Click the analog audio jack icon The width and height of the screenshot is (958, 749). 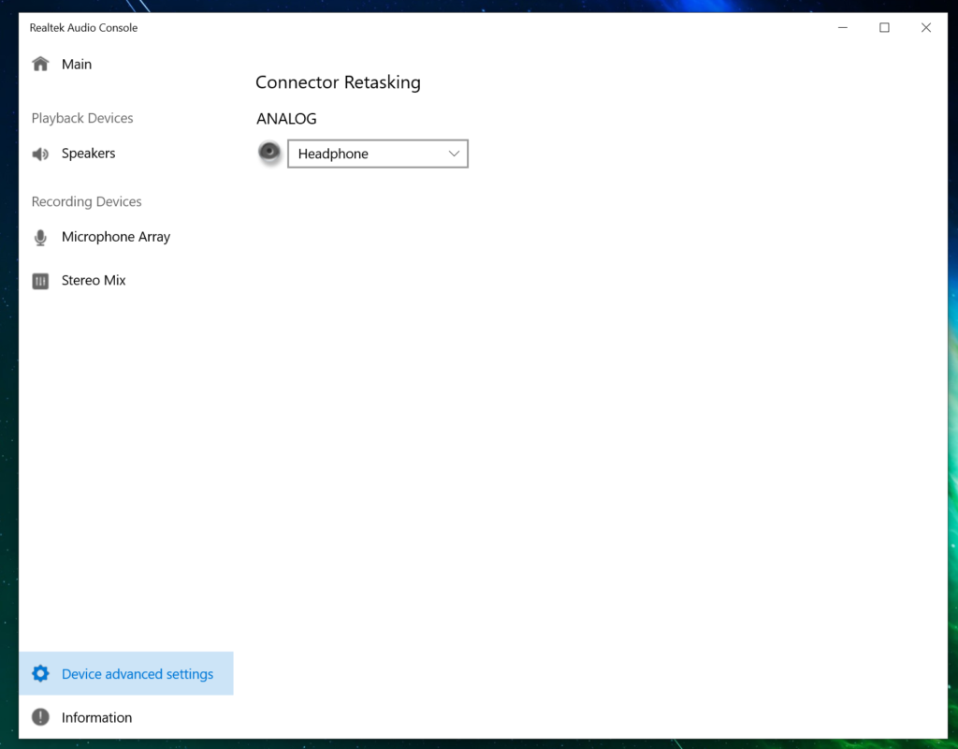[269, 152]
